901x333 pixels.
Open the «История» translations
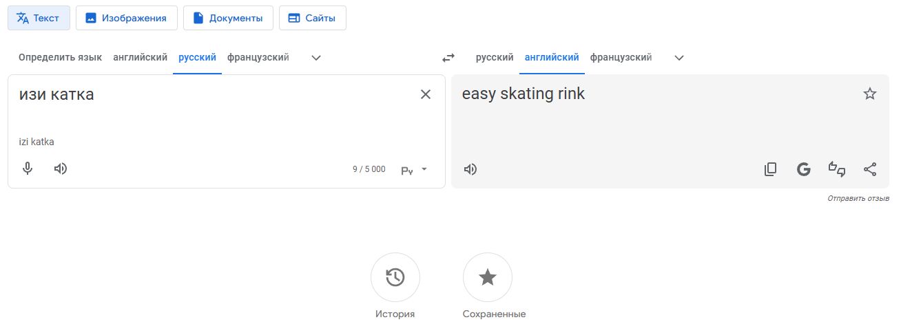pos(395,278)
